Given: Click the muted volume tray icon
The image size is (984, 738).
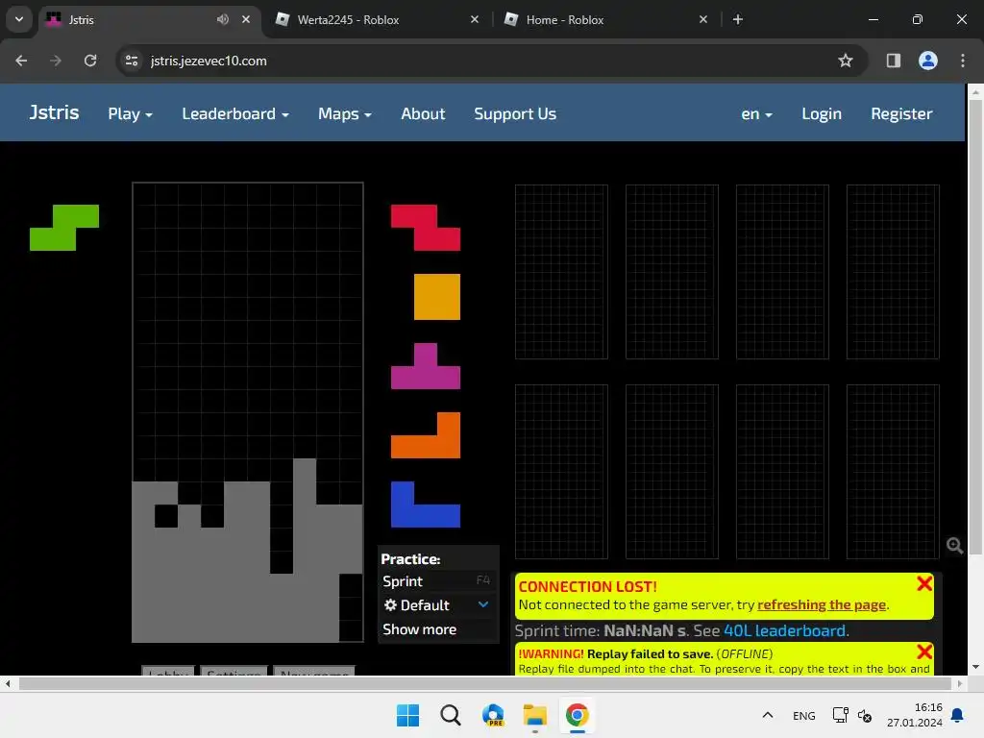Looking at the screenshot, I should coord(865,715).
